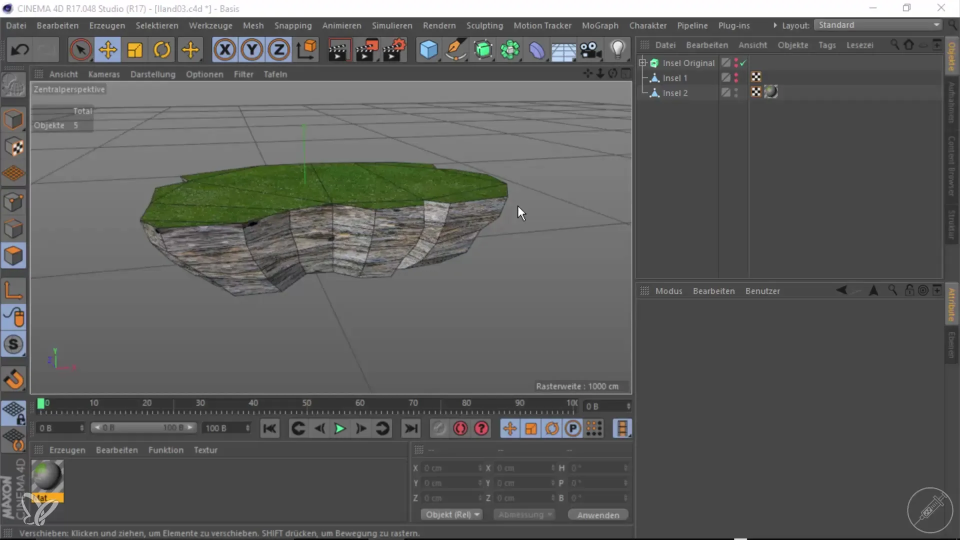The height and width of the screenshot is (540, 960).
Task: Select Edges mode in left sidebar
Action: 13,229
